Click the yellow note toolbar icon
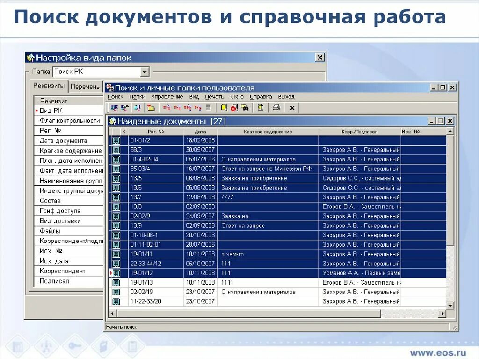Image resolution: width=479 pixels, height=359 pixels. [224, 107]
